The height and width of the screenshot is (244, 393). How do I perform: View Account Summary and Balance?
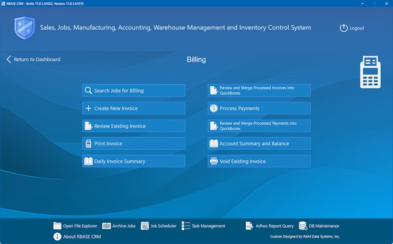[259, 143]
